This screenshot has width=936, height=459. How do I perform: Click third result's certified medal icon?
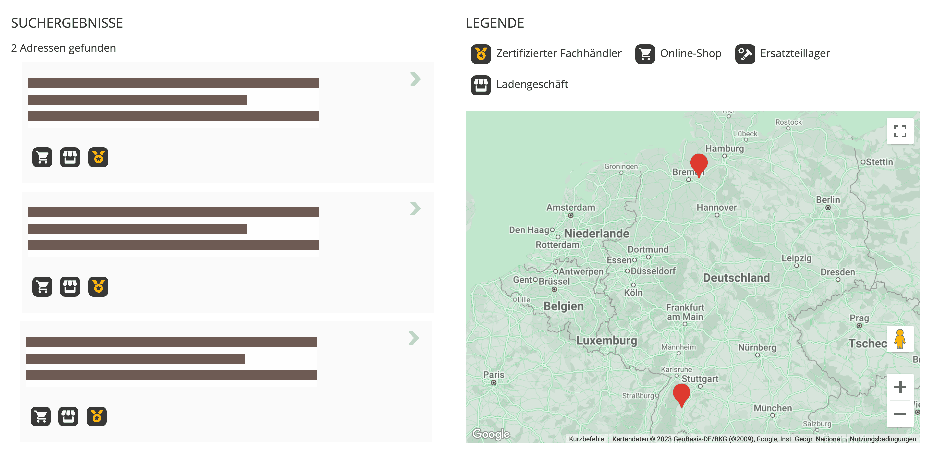point(97,416)
